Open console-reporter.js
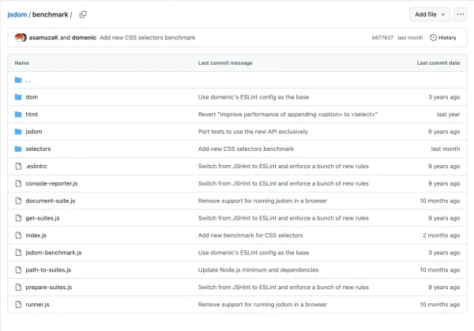Screen dimensions: 474x331 pyautogui.click(x=51, y=183)
